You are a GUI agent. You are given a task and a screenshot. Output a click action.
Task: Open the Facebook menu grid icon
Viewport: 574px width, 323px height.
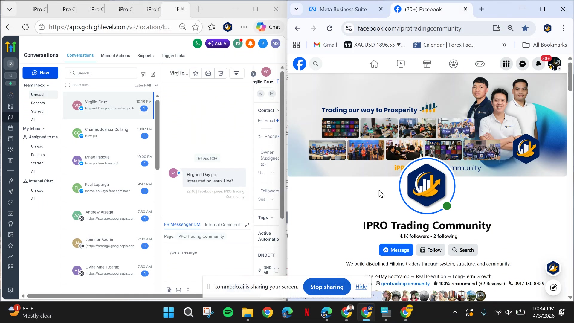tap(506, 64)
